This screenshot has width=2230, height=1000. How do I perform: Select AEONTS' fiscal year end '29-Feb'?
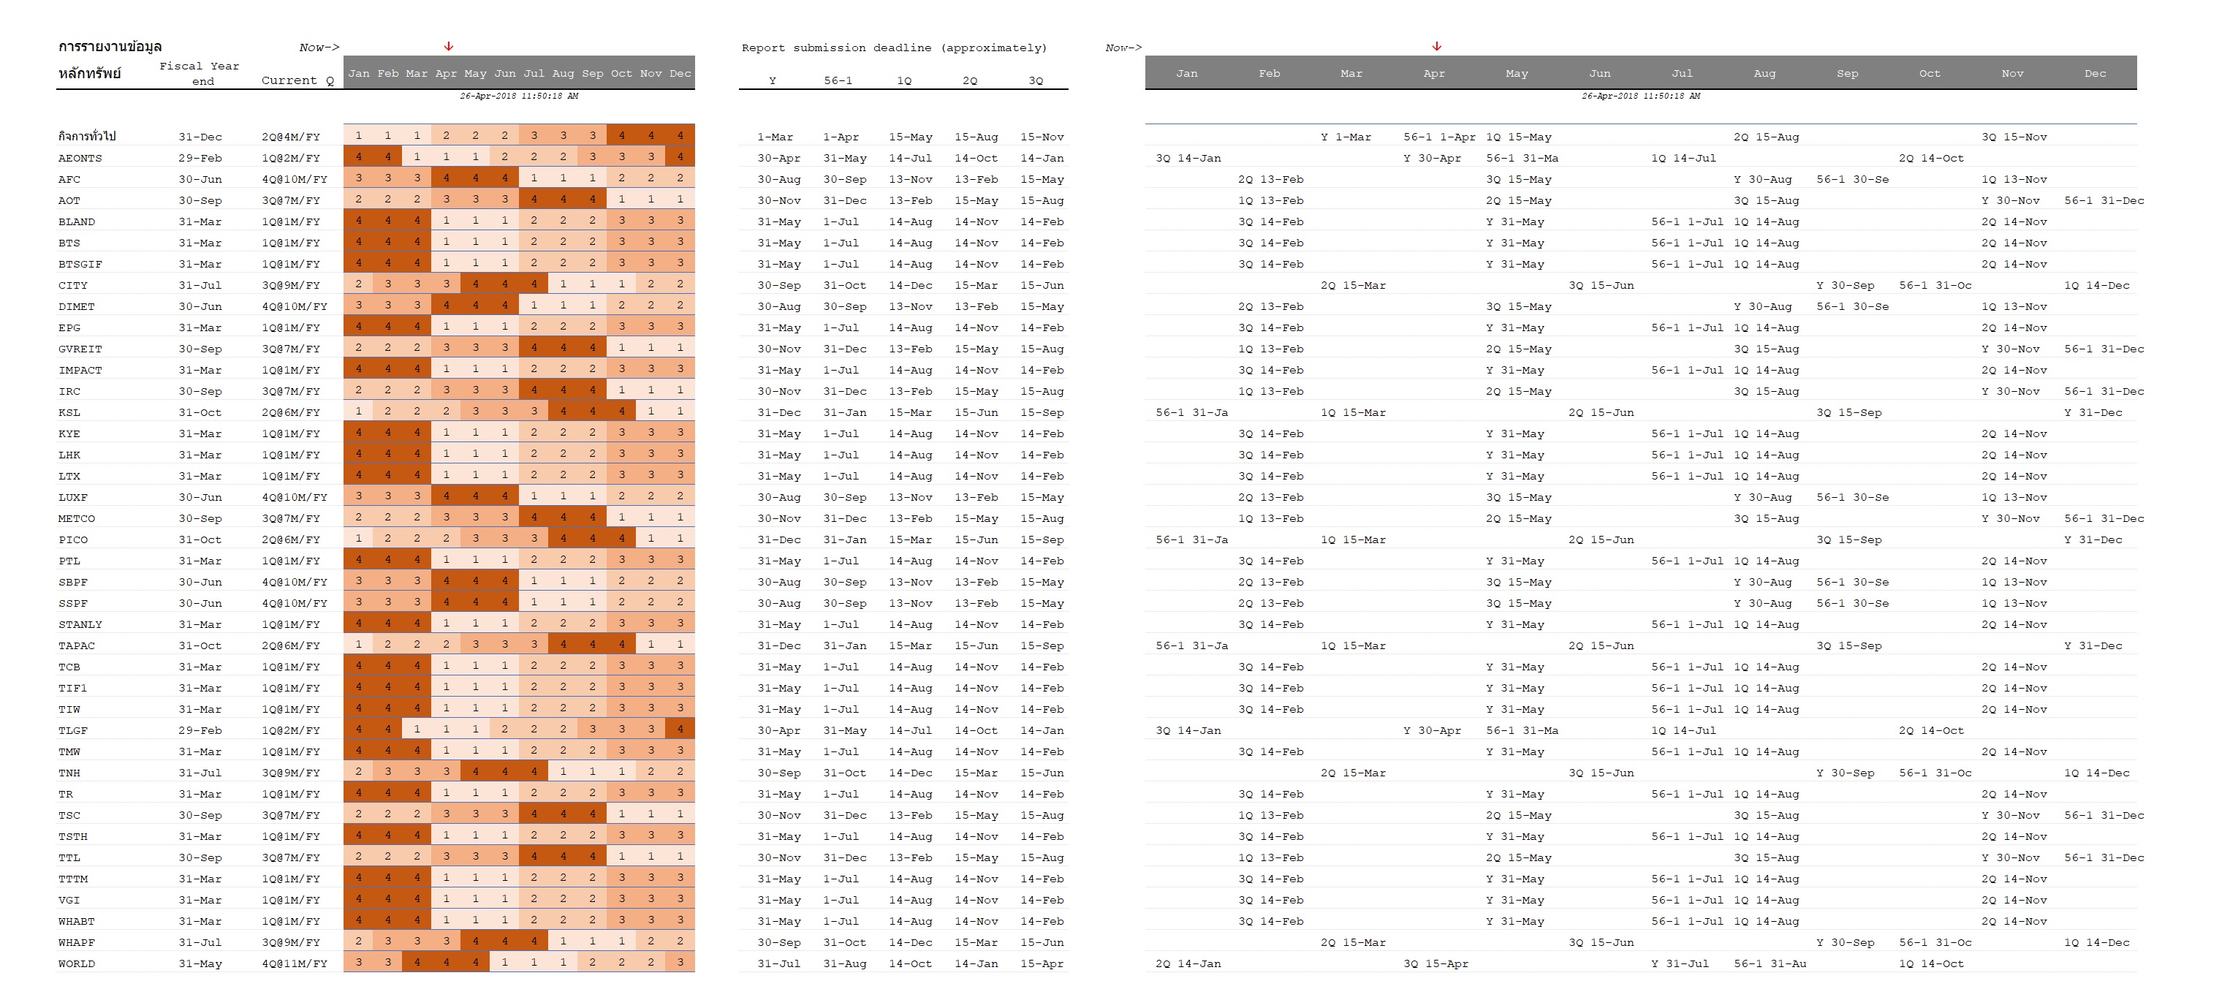coord(200,159)
